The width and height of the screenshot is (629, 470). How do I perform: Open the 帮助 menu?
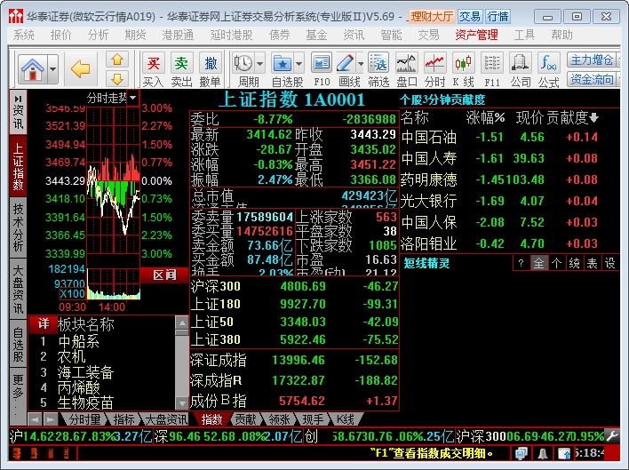(561, 35)
